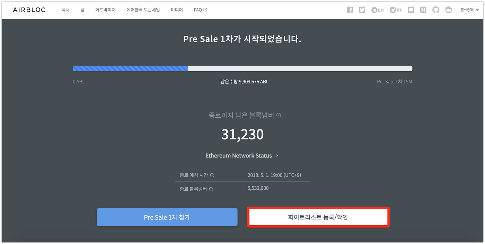Click the 31,230 remaining block number
The height and width of the screenshot is (244, 485).
click(x=242, y=134)
